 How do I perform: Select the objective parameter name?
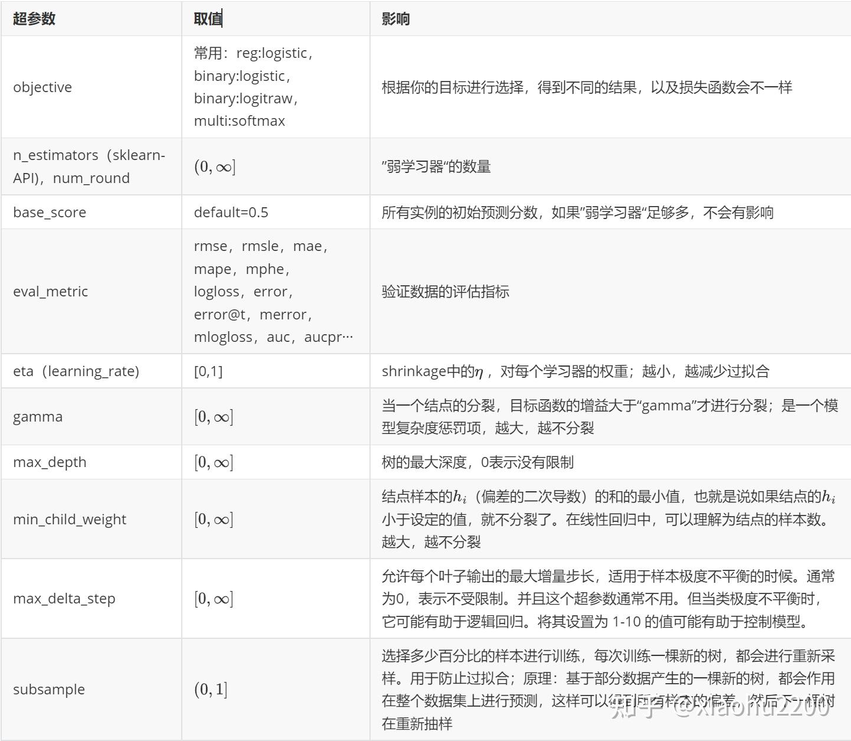(x=42, y=87)
